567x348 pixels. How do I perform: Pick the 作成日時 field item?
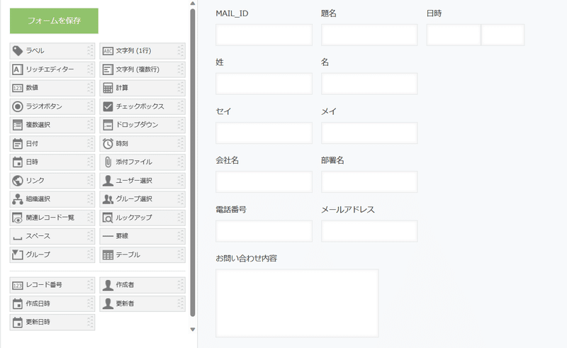point(52,303)
